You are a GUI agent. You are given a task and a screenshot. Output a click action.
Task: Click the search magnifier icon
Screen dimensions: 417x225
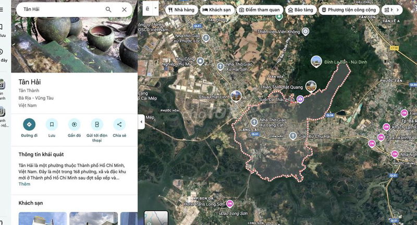(x=108, y=9)
